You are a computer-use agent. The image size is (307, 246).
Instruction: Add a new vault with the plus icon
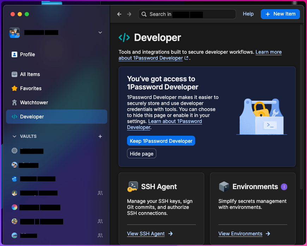100,136
